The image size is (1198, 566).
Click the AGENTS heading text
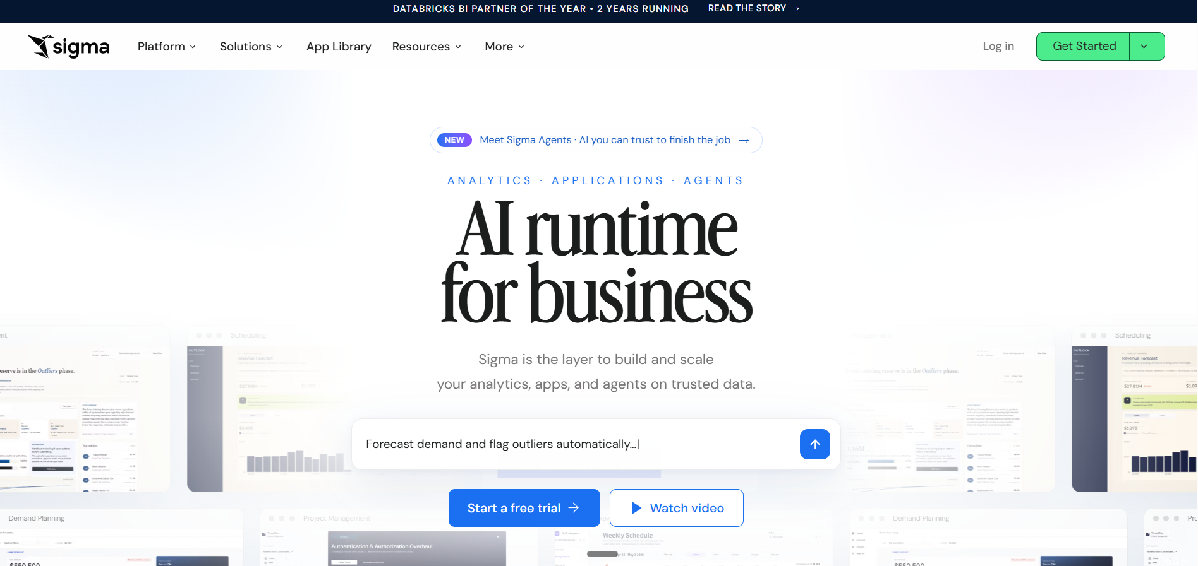coord(713,180)
